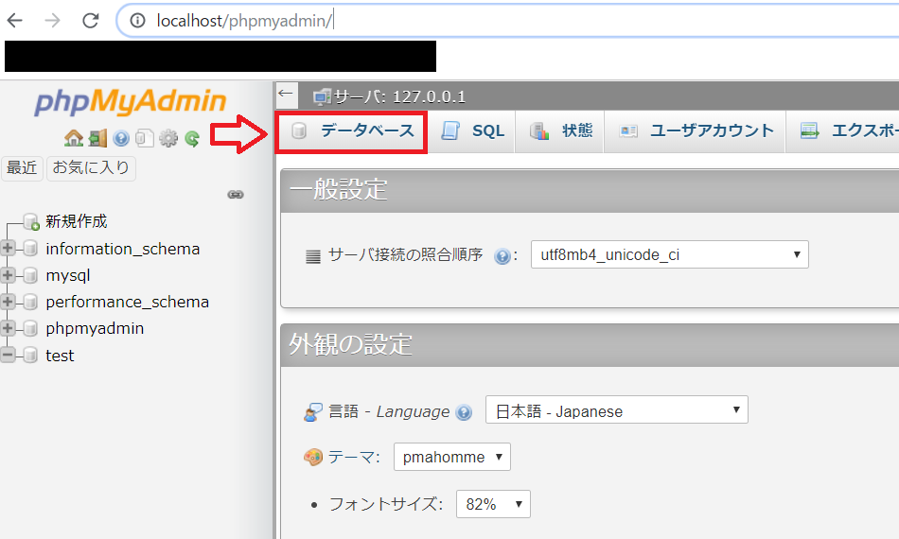The image size is (899, 539).
Task: Click the 外観の設定 section header
Action: click(590, 345)
